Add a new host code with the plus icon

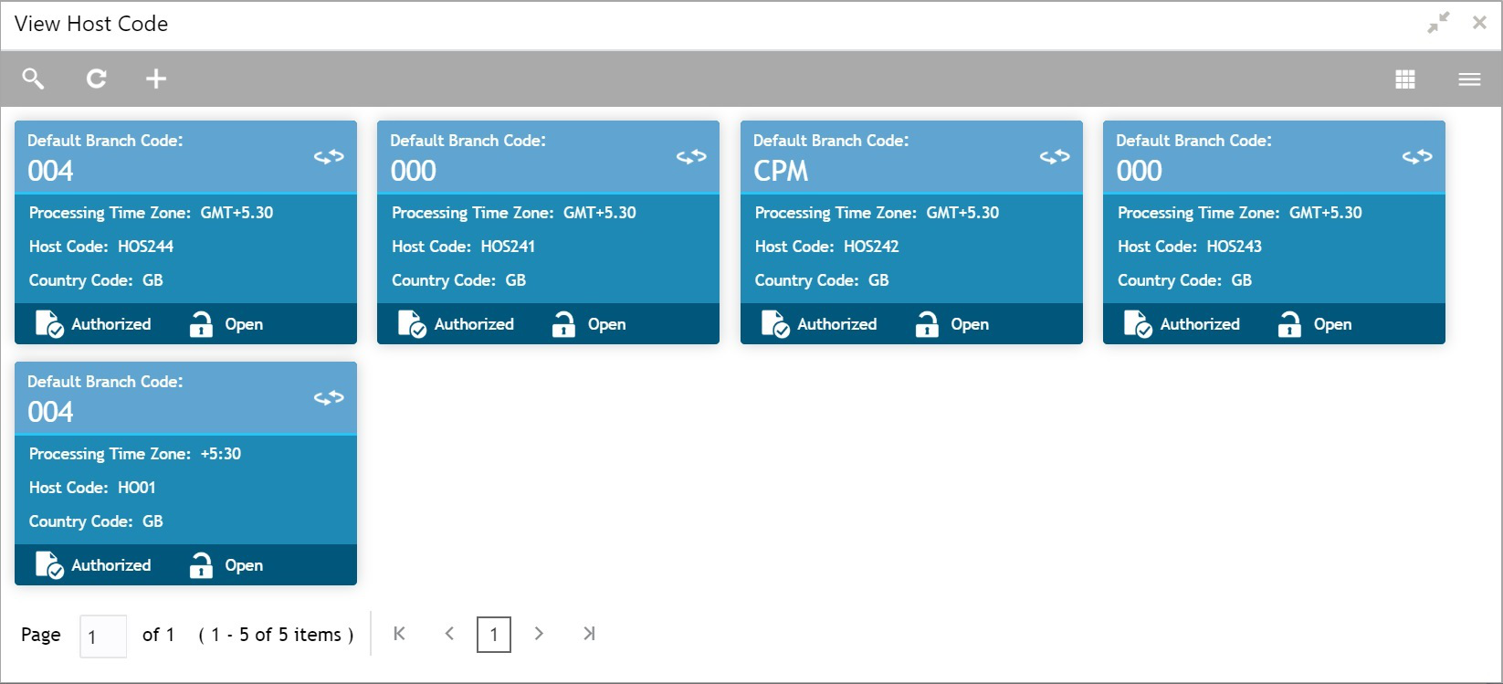(156, 79)
